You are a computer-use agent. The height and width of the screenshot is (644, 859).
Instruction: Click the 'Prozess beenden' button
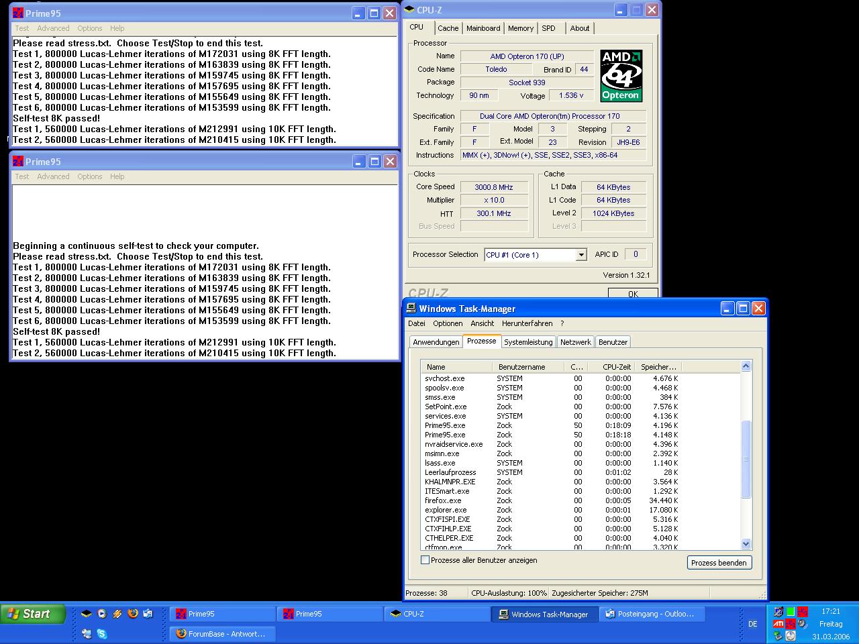pos(719,563)
